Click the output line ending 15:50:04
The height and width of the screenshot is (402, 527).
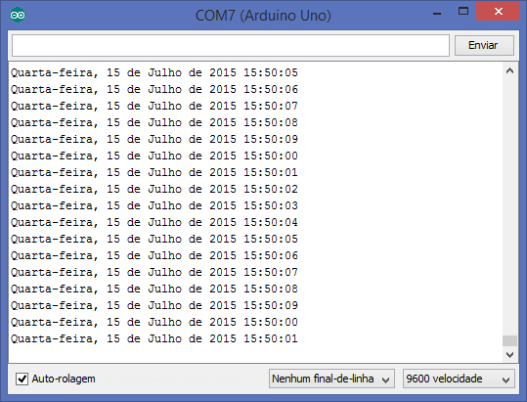(x=154, y=222)
